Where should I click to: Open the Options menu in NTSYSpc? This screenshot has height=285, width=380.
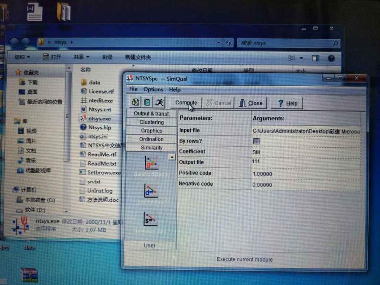153,89
